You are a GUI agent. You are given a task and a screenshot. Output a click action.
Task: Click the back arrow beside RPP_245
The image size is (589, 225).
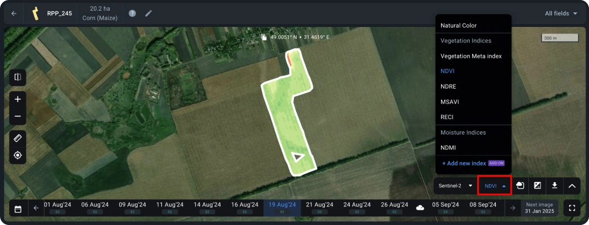(14, 13)
